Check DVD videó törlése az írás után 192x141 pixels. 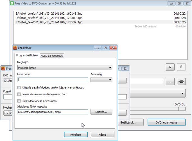coord(19,101)
